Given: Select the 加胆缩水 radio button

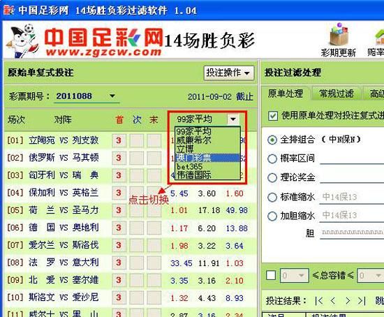Looking at the screenshot, I should click(272, 216).
